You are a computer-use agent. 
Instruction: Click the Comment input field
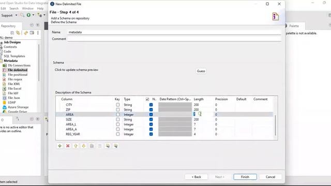[x=175, y=39]
